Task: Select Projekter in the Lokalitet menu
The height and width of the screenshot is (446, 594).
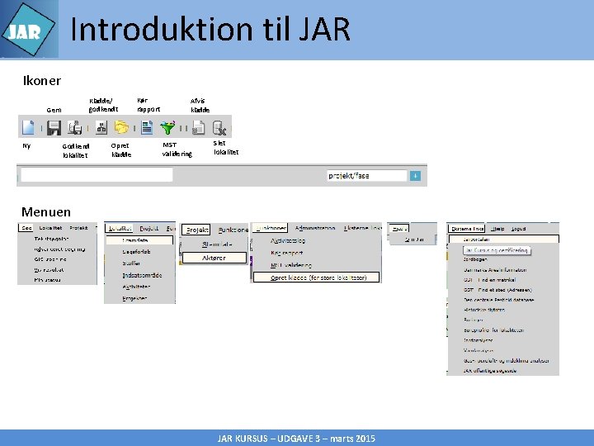Action: point(134,298)
